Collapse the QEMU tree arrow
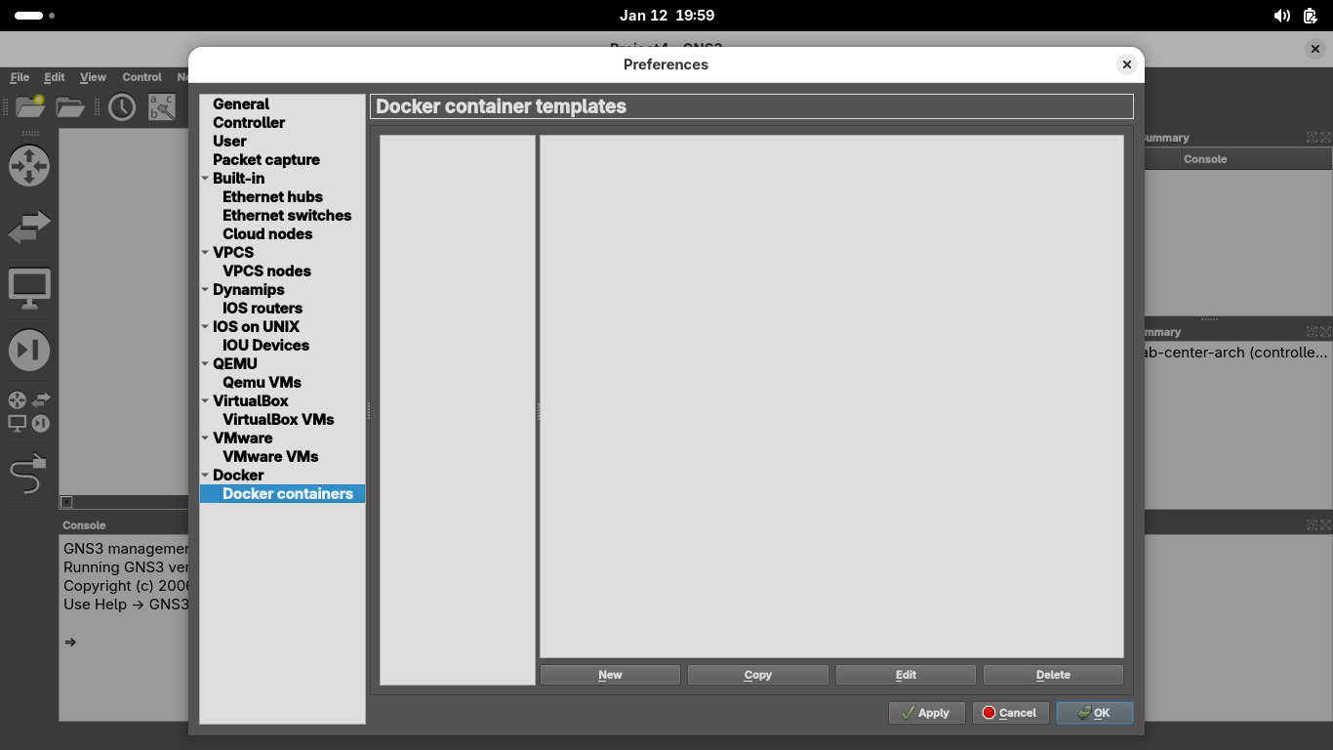The image size is (1333, 750). pos(205,364)
